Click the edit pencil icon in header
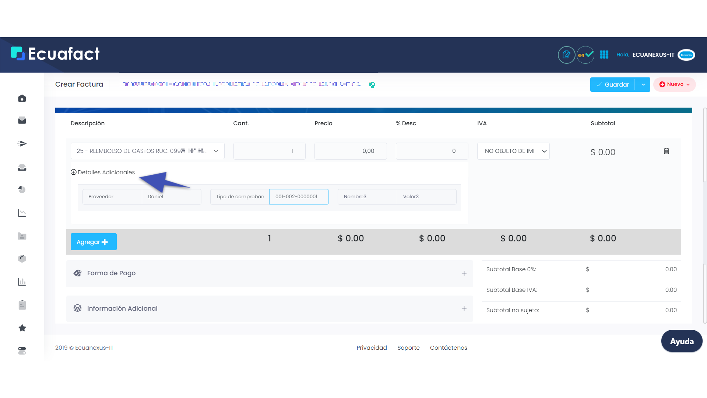 [x=566, y=55]
